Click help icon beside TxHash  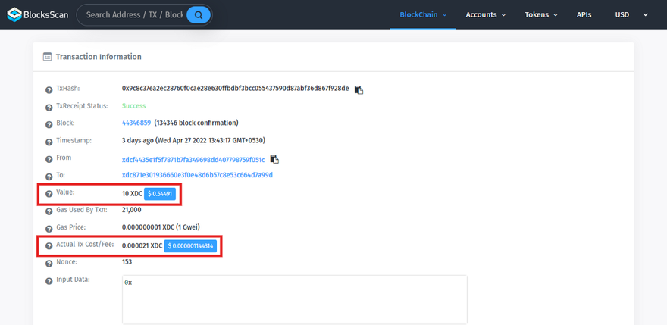[x=49, y=89]
